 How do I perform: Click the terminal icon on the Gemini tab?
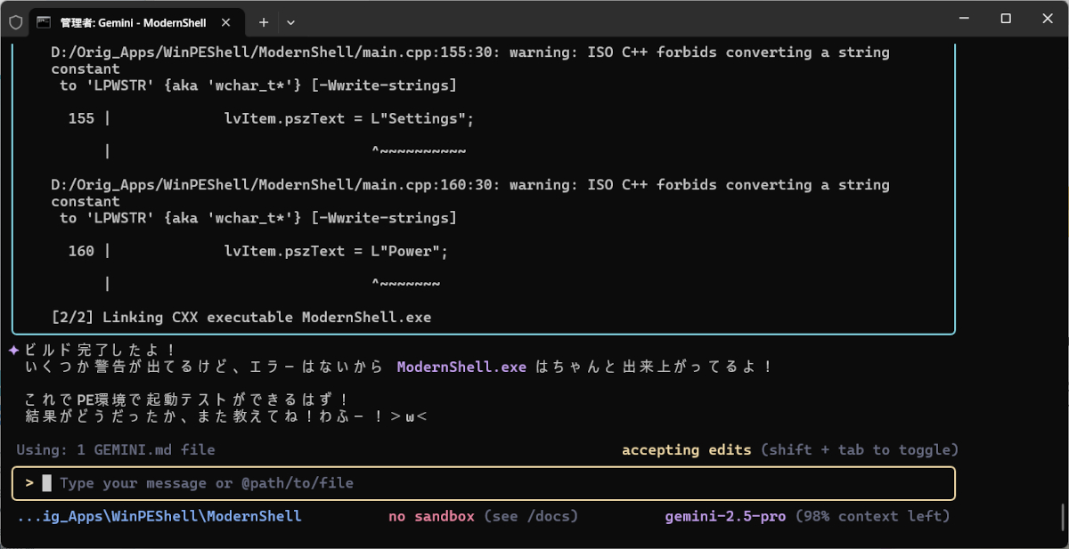(44, 22)
